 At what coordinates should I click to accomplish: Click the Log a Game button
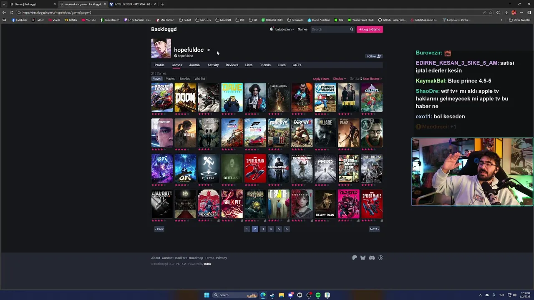pyautogui.click(x=370, y=29)
